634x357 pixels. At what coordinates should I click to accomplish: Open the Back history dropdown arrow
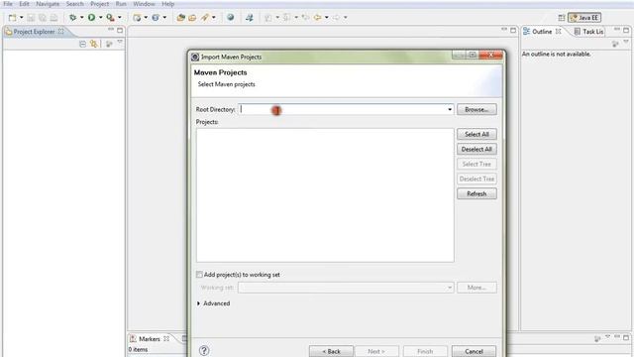(x=327, y=18)
